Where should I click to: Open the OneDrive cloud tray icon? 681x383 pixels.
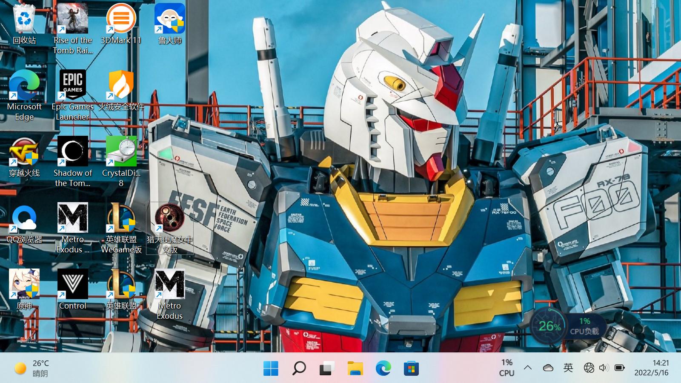coord(548,368)
